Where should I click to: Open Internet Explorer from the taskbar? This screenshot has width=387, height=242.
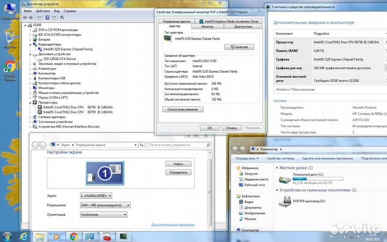pos(24,237)
